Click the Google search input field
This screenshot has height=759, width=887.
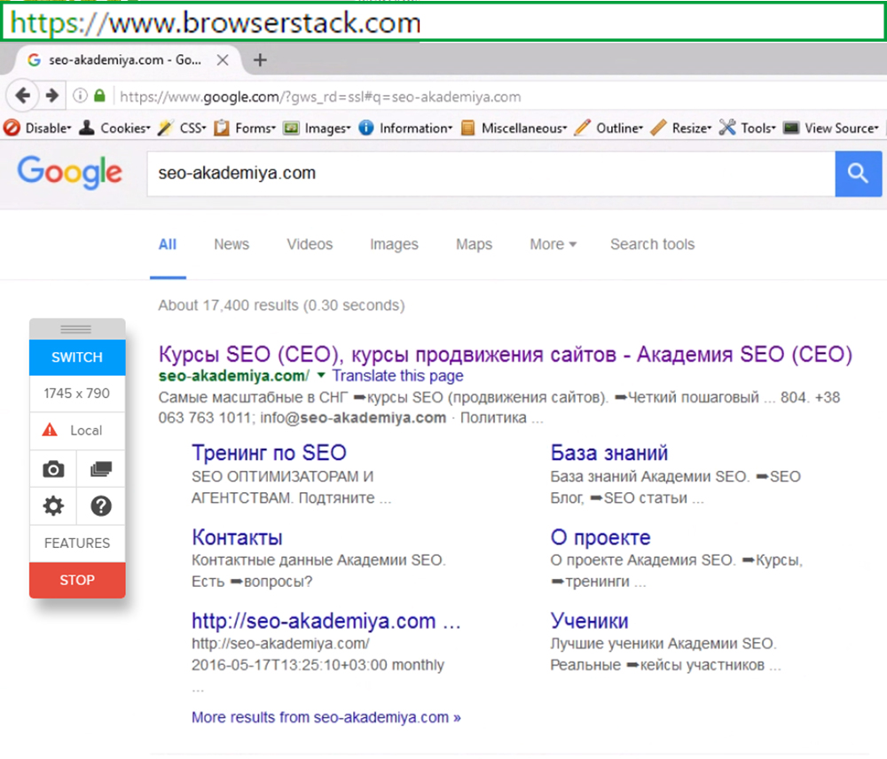[x=491, y=174]
